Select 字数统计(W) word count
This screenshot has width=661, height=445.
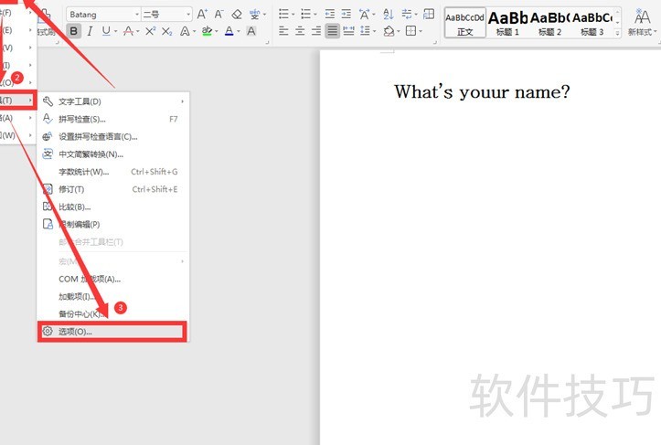click(113, 172)
